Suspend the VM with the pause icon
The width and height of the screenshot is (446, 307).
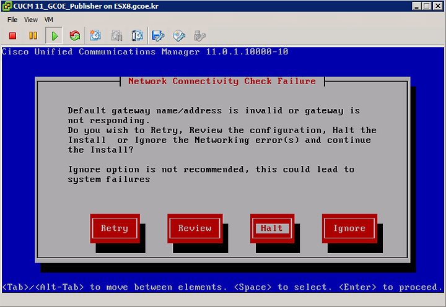click(33, 36)
